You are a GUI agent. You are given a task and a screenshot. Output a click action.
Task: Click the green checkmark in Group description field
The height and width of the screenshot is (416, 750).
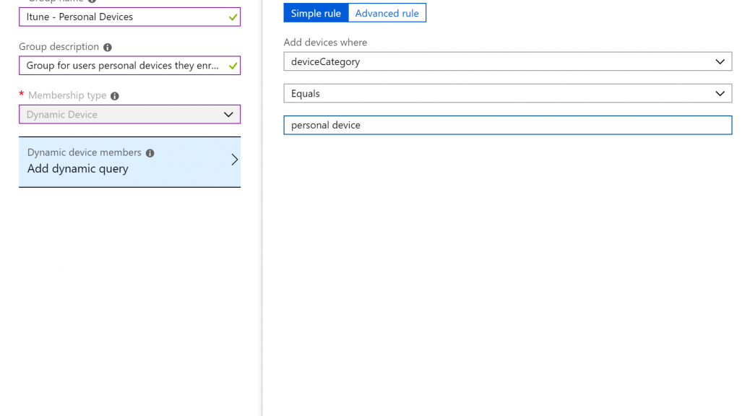tap(233, 66)
